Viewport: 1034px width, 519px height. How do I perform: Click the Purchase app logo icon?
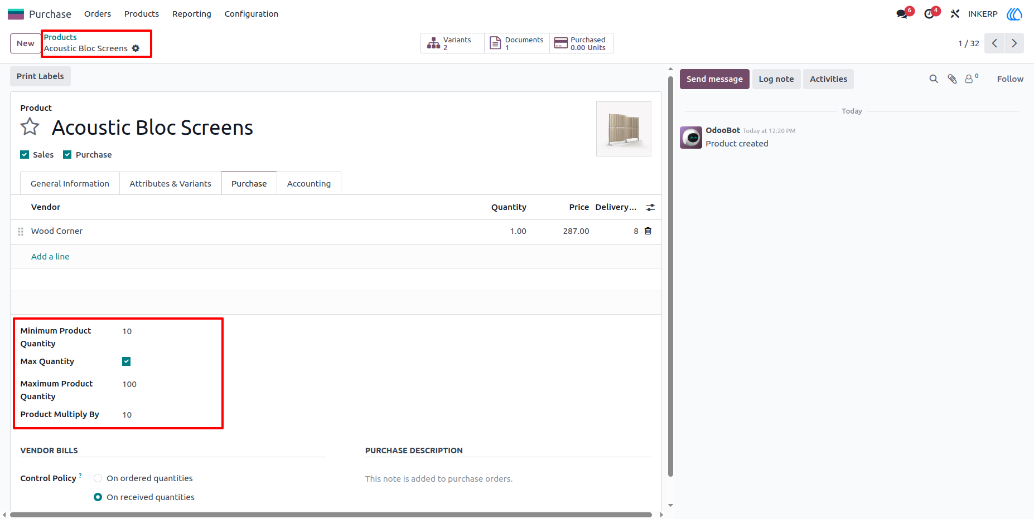tap(16, 14)
